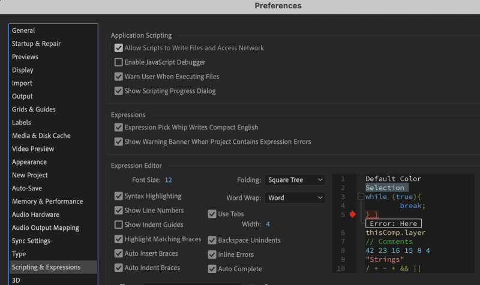
Task: Uncheck Syntax Highlighting
Action: (x=119, y=196)
